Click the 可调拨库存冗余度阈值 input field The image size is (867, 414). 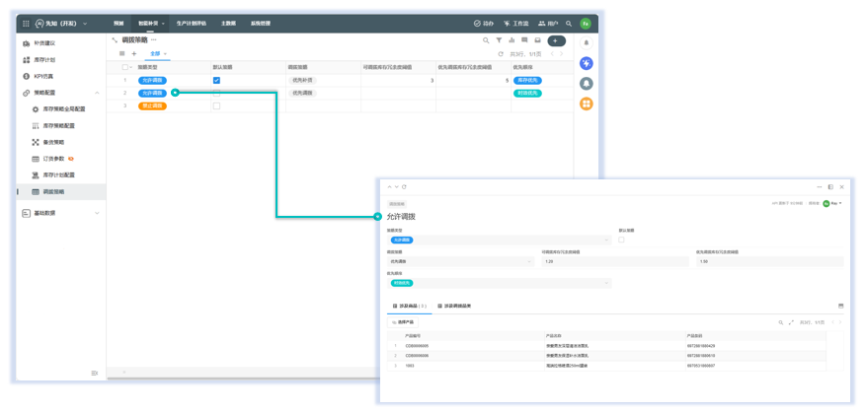pyautogui.click(x=614, y=261)
